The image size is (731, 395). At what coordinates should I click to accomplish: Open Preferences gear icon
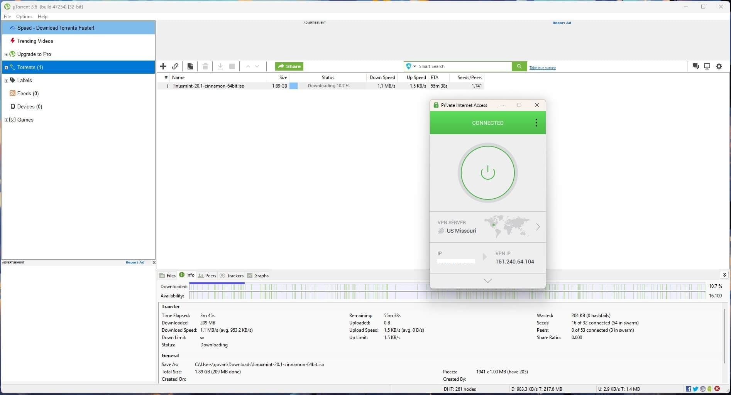tap(719, 66)
